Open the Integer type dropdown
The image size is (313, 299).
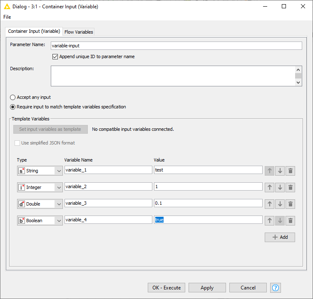pos(40,187)
